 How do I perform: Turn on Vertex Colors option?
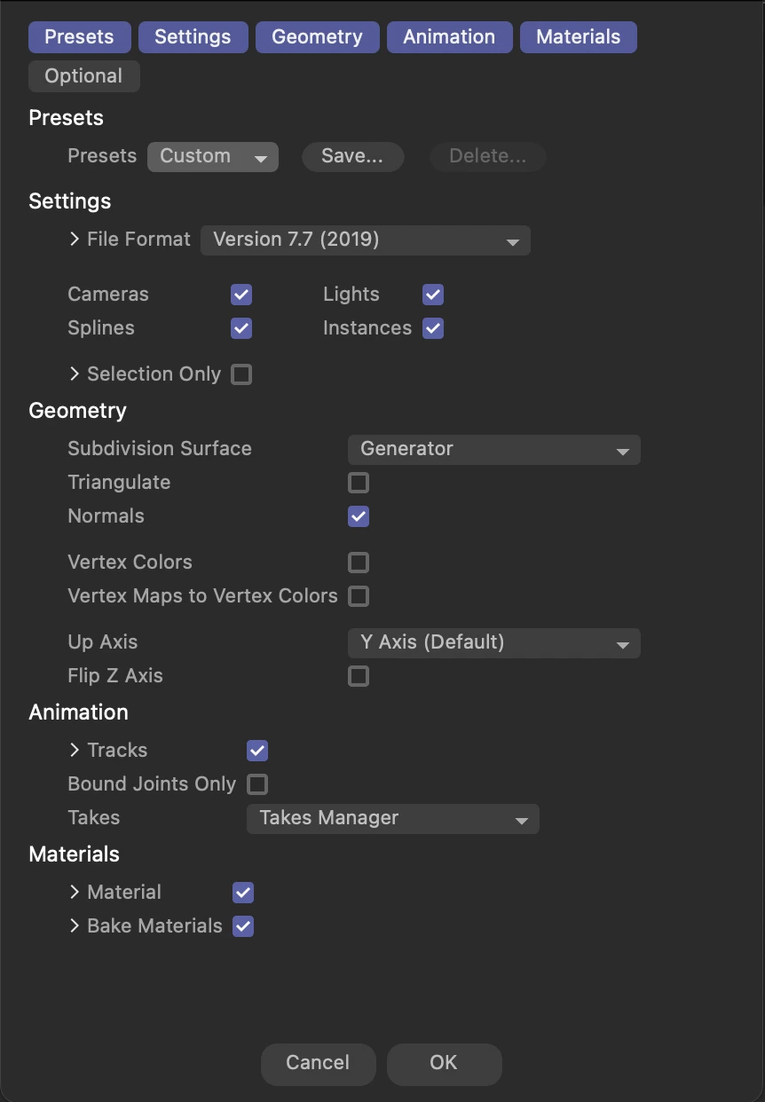pyautogui.click(x=359, y=563)
